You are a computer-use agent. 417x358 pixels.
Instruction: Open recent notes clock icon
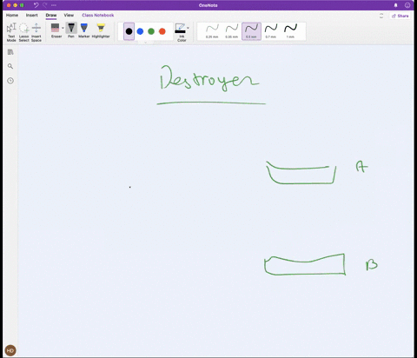[10, 81]
